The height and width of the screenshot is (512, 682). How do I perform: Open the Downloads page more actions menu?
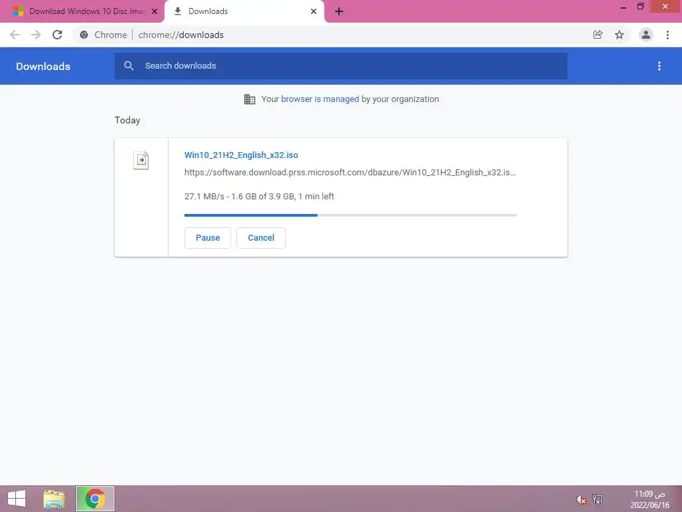tap(659, 66)
